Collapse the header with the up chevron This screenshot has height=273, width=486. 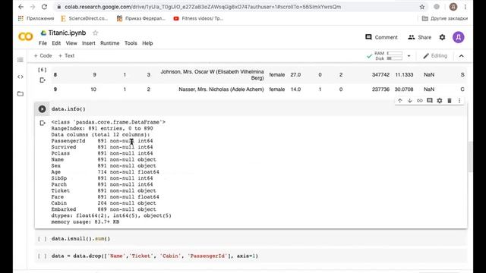[x=462, y=56]
